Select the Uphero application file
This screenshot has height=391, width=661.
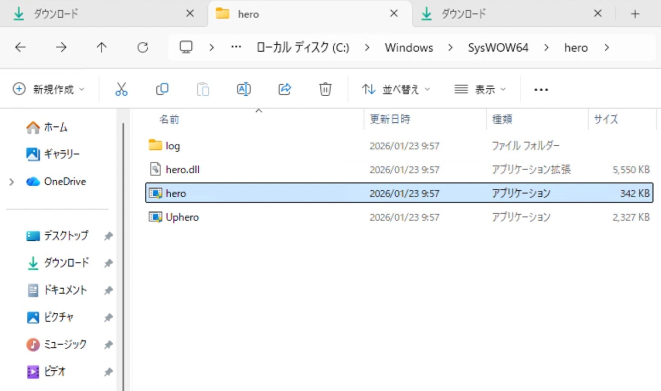click(x=182, y=217)
